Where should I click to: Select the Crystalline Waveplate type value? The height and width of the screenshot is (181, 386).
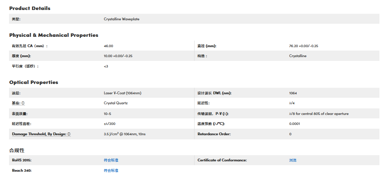[x=121, y=19]
